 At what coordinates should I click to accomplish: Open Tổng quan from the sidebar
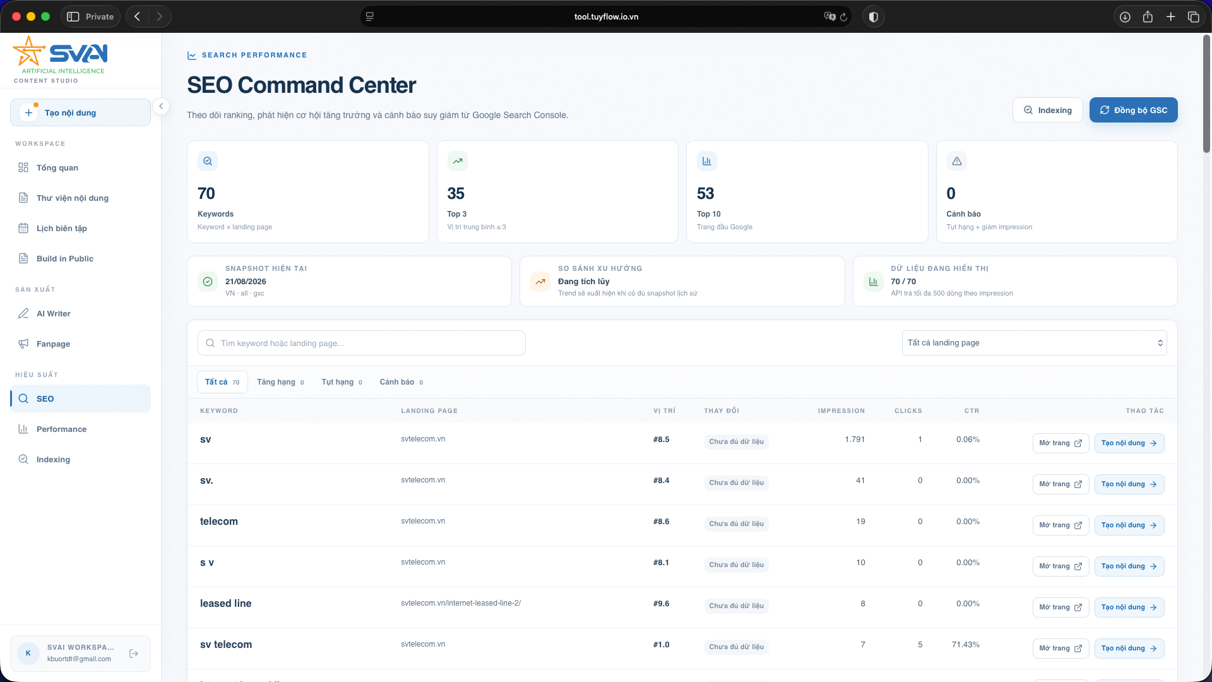(x=80, y=167)
